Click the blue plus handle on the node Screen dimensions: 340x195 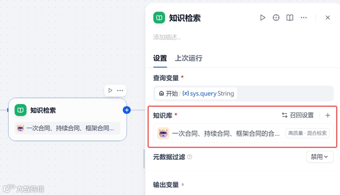[x=127, y=110]
